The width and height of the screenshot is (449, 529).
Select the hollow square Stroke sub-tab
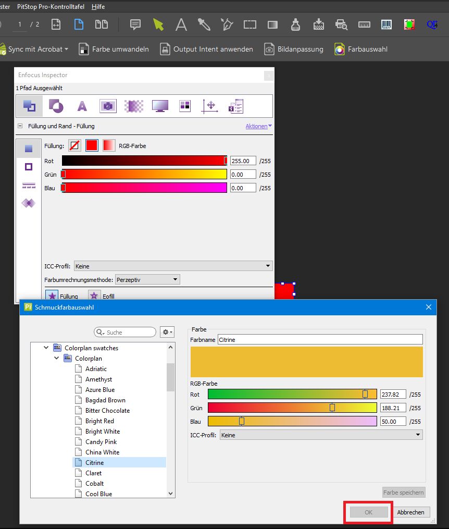click(x=29, y=167)
